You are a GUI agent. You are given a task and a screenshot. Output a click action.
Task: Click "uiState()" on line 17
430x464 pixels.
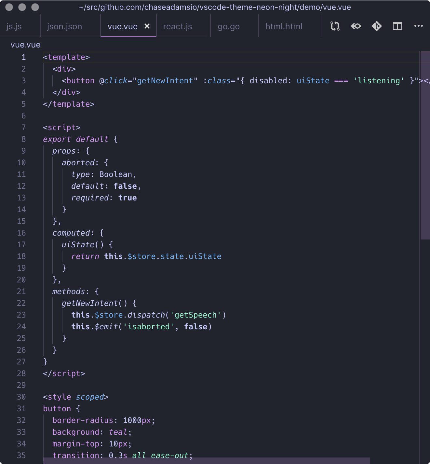(83, 245)
